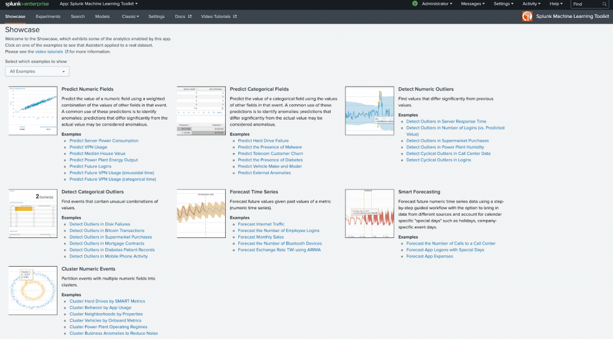The height and width of the screenshot is (339, 613).
Task: Open Forecast Internet Traffic example
Action: tap(261, 224)
